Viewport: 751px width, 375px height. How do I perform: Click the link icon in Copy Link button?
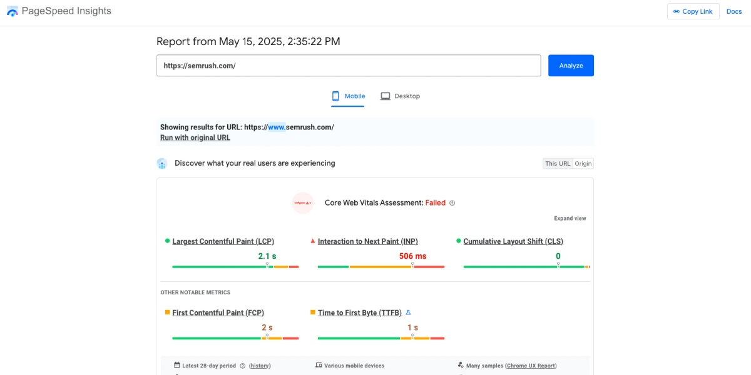coord(676,11)
